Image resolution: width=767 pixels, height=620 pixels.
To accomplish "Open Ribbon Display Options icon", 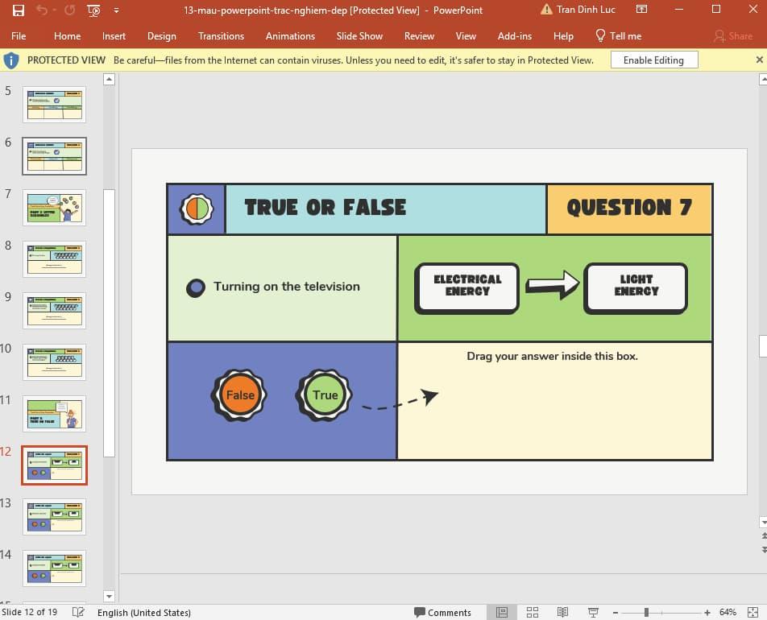I will [641, 10].
